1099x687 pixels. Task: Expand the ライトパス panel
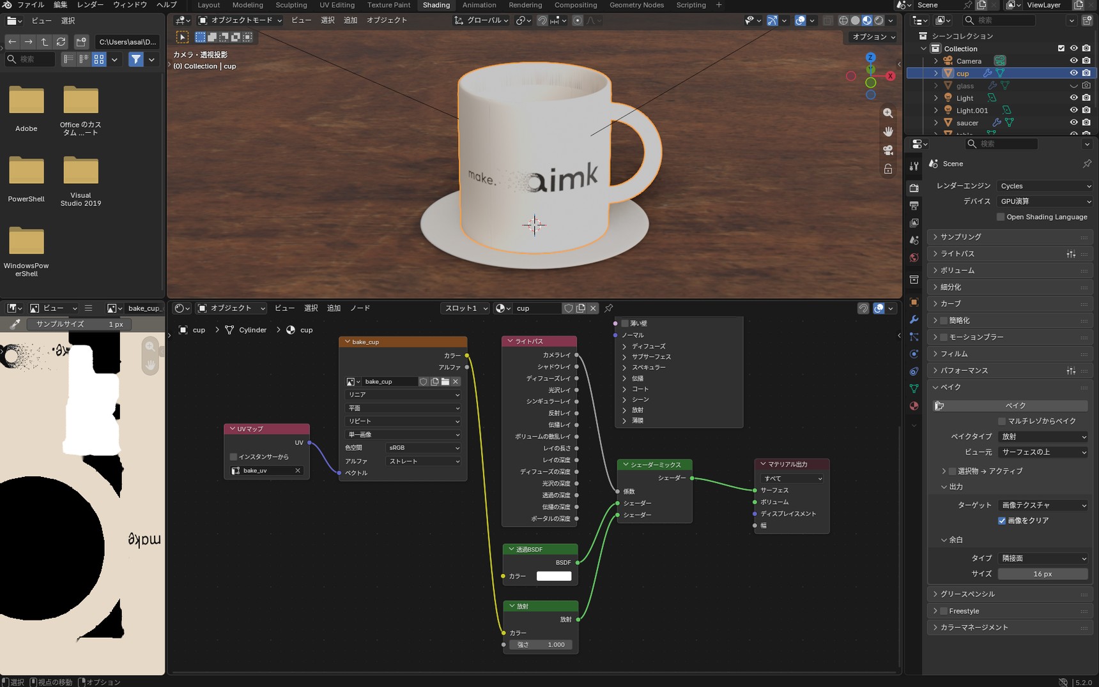[1009, 253]
